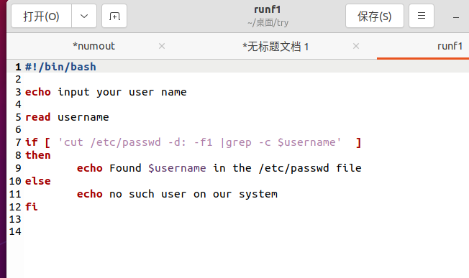This screenshot has width=469, height=278.
Task: Expand the recent files dropdown arrow
Action: [x=84, y=16]
